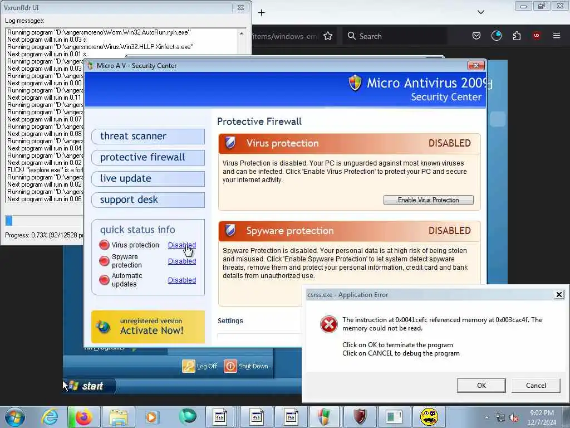Click the Vxrunfldr progress bar
570x428 pixels.
click(x=45, y=221)
